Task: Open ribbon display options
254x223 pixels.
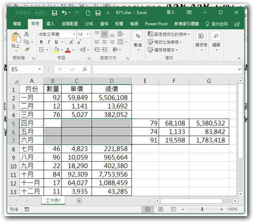Action: (x=189, y=13)
